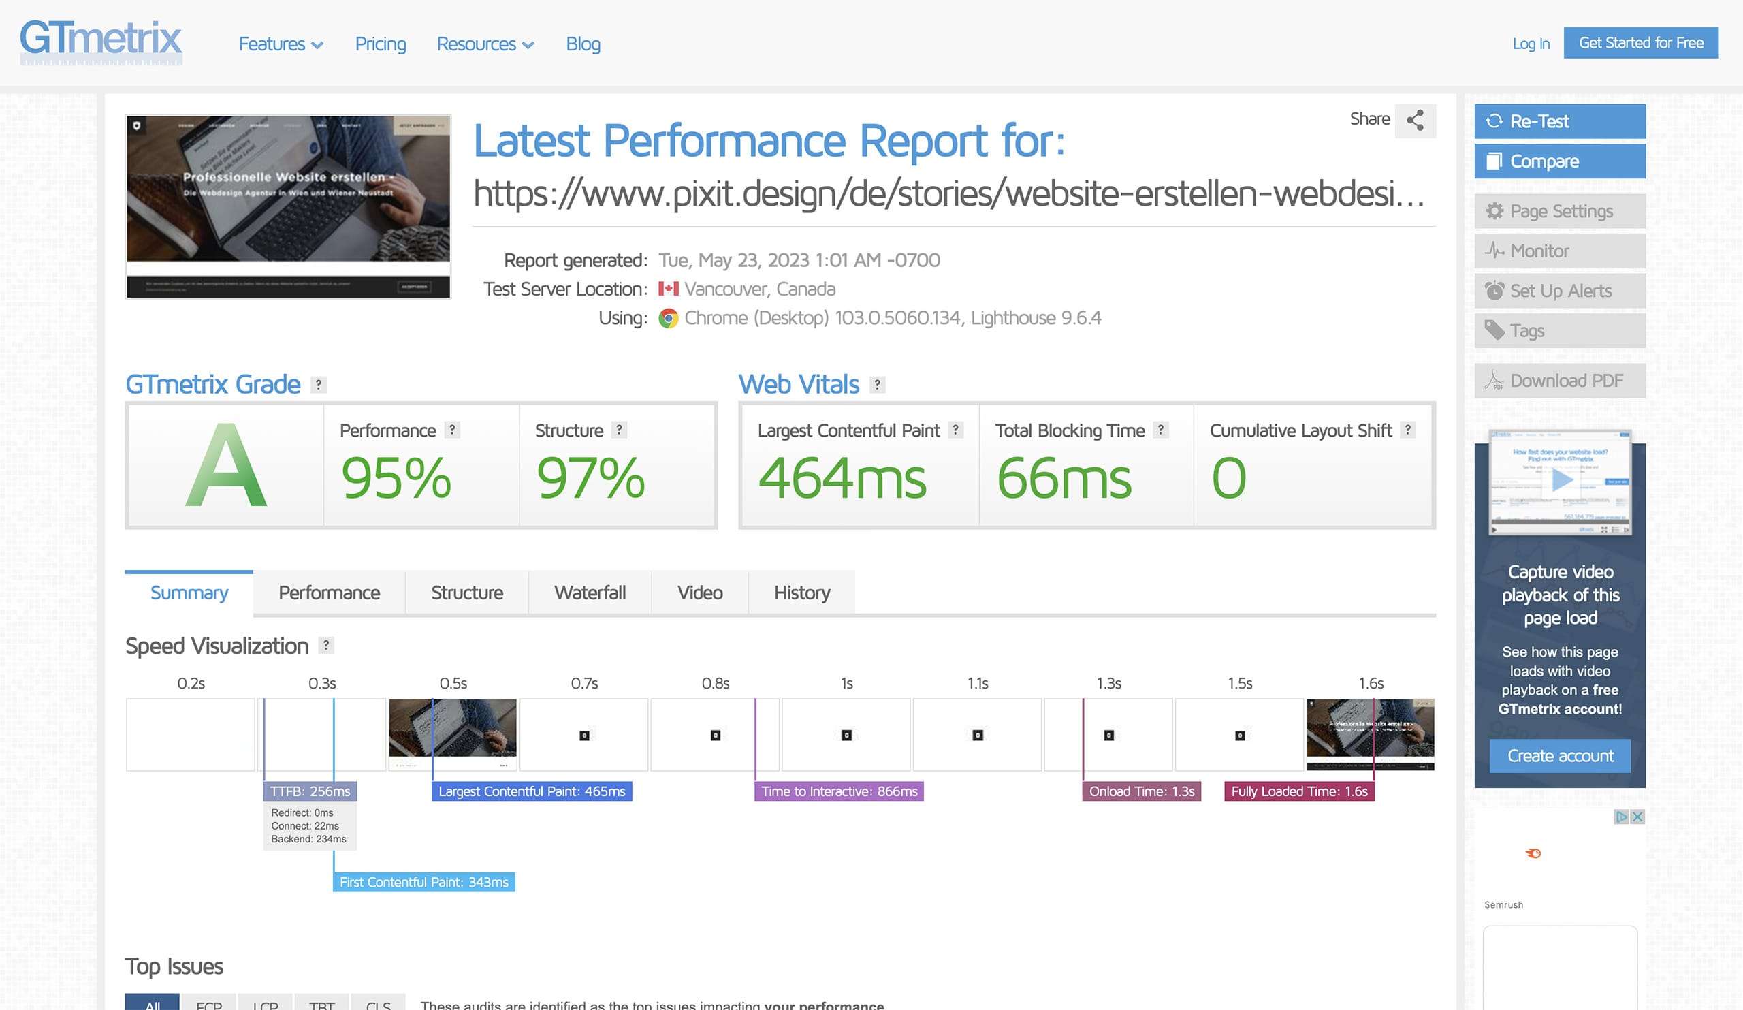Open Page Settings

(x=1560, y=211)
